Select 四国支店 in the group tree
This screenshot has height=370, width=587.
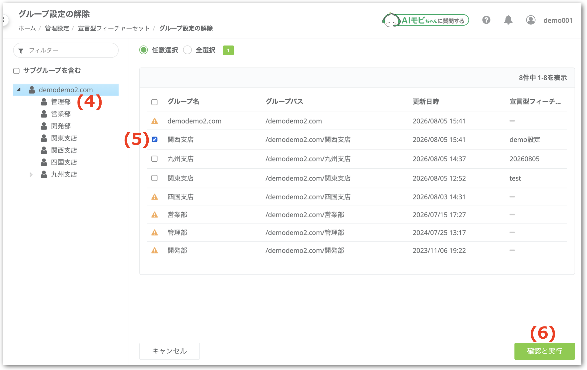click(x=64, y=162)
